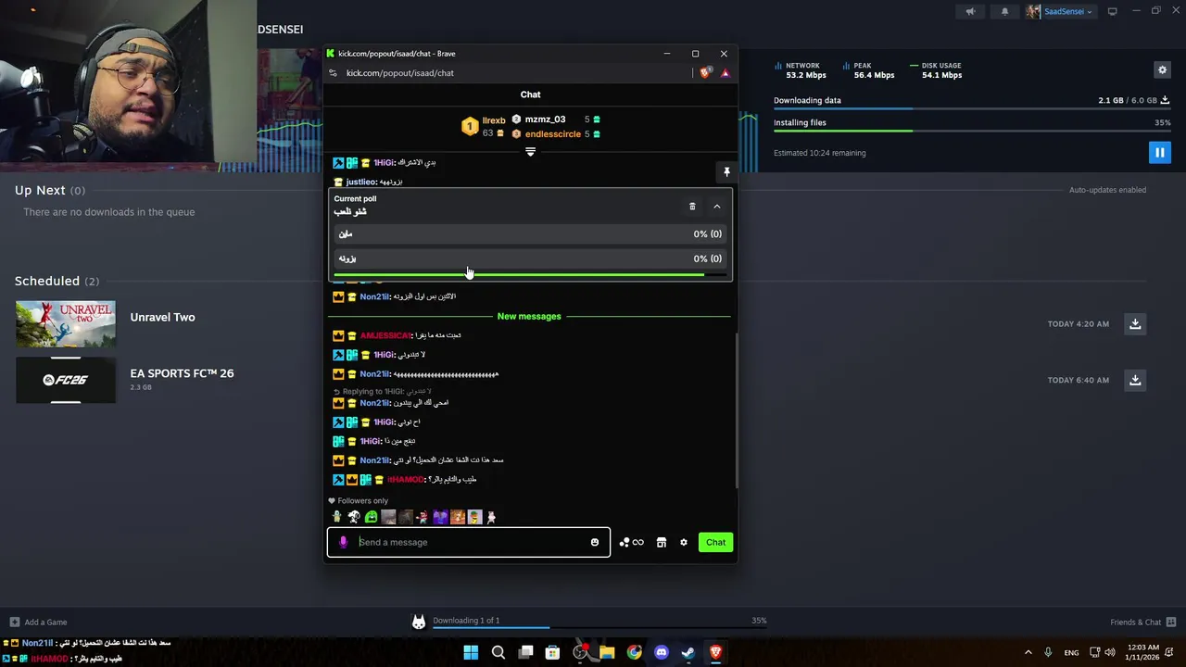
Task: Open File Explorer from taskbar
Action: (607, 652)
